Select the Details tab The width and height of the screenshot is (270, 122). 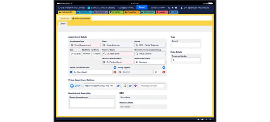coord(63,24)
